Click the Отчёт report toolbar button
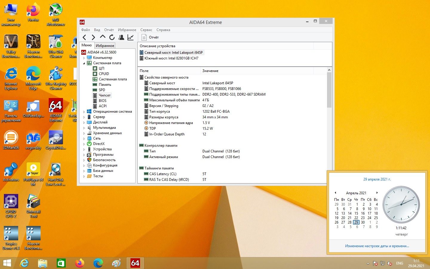The image size is (430, 269). tap(150, 37)
